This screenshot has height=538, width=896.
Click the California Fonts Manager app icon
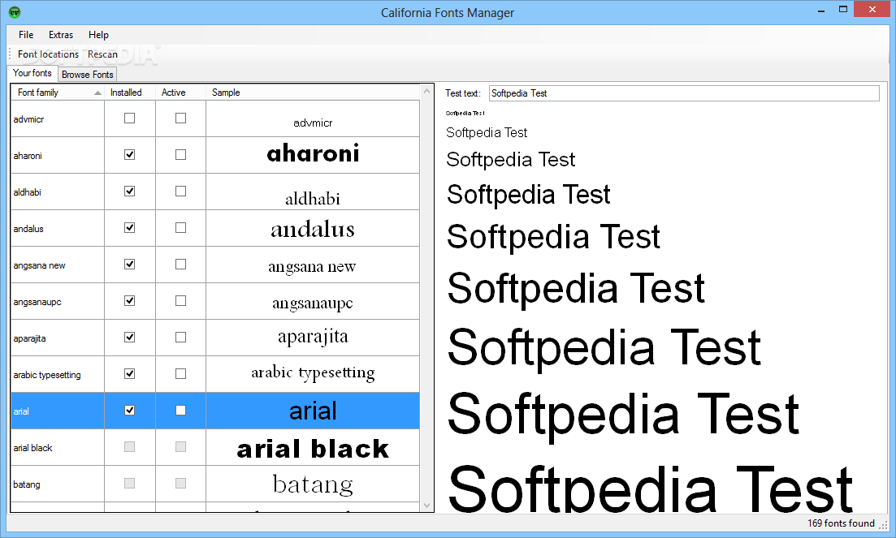click(x=15, y=12)
